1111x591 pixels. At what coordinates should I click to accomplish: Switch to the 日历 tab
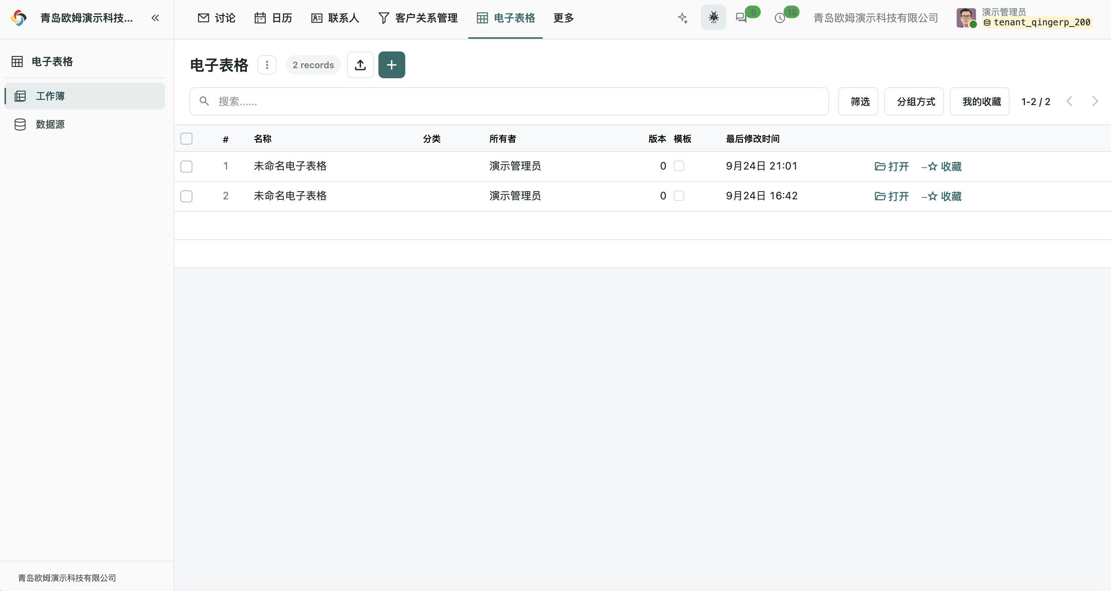coord(273,18)
